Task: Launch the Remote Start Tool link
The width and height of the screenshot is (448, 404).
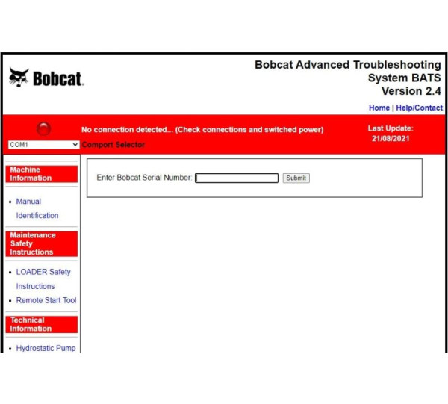Action: click(46, 300)
